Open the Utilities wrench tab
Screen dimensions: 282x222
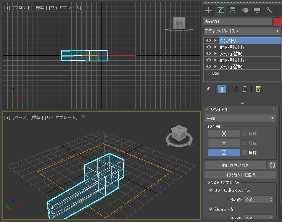pyautogui.click(x=269, y=10)
